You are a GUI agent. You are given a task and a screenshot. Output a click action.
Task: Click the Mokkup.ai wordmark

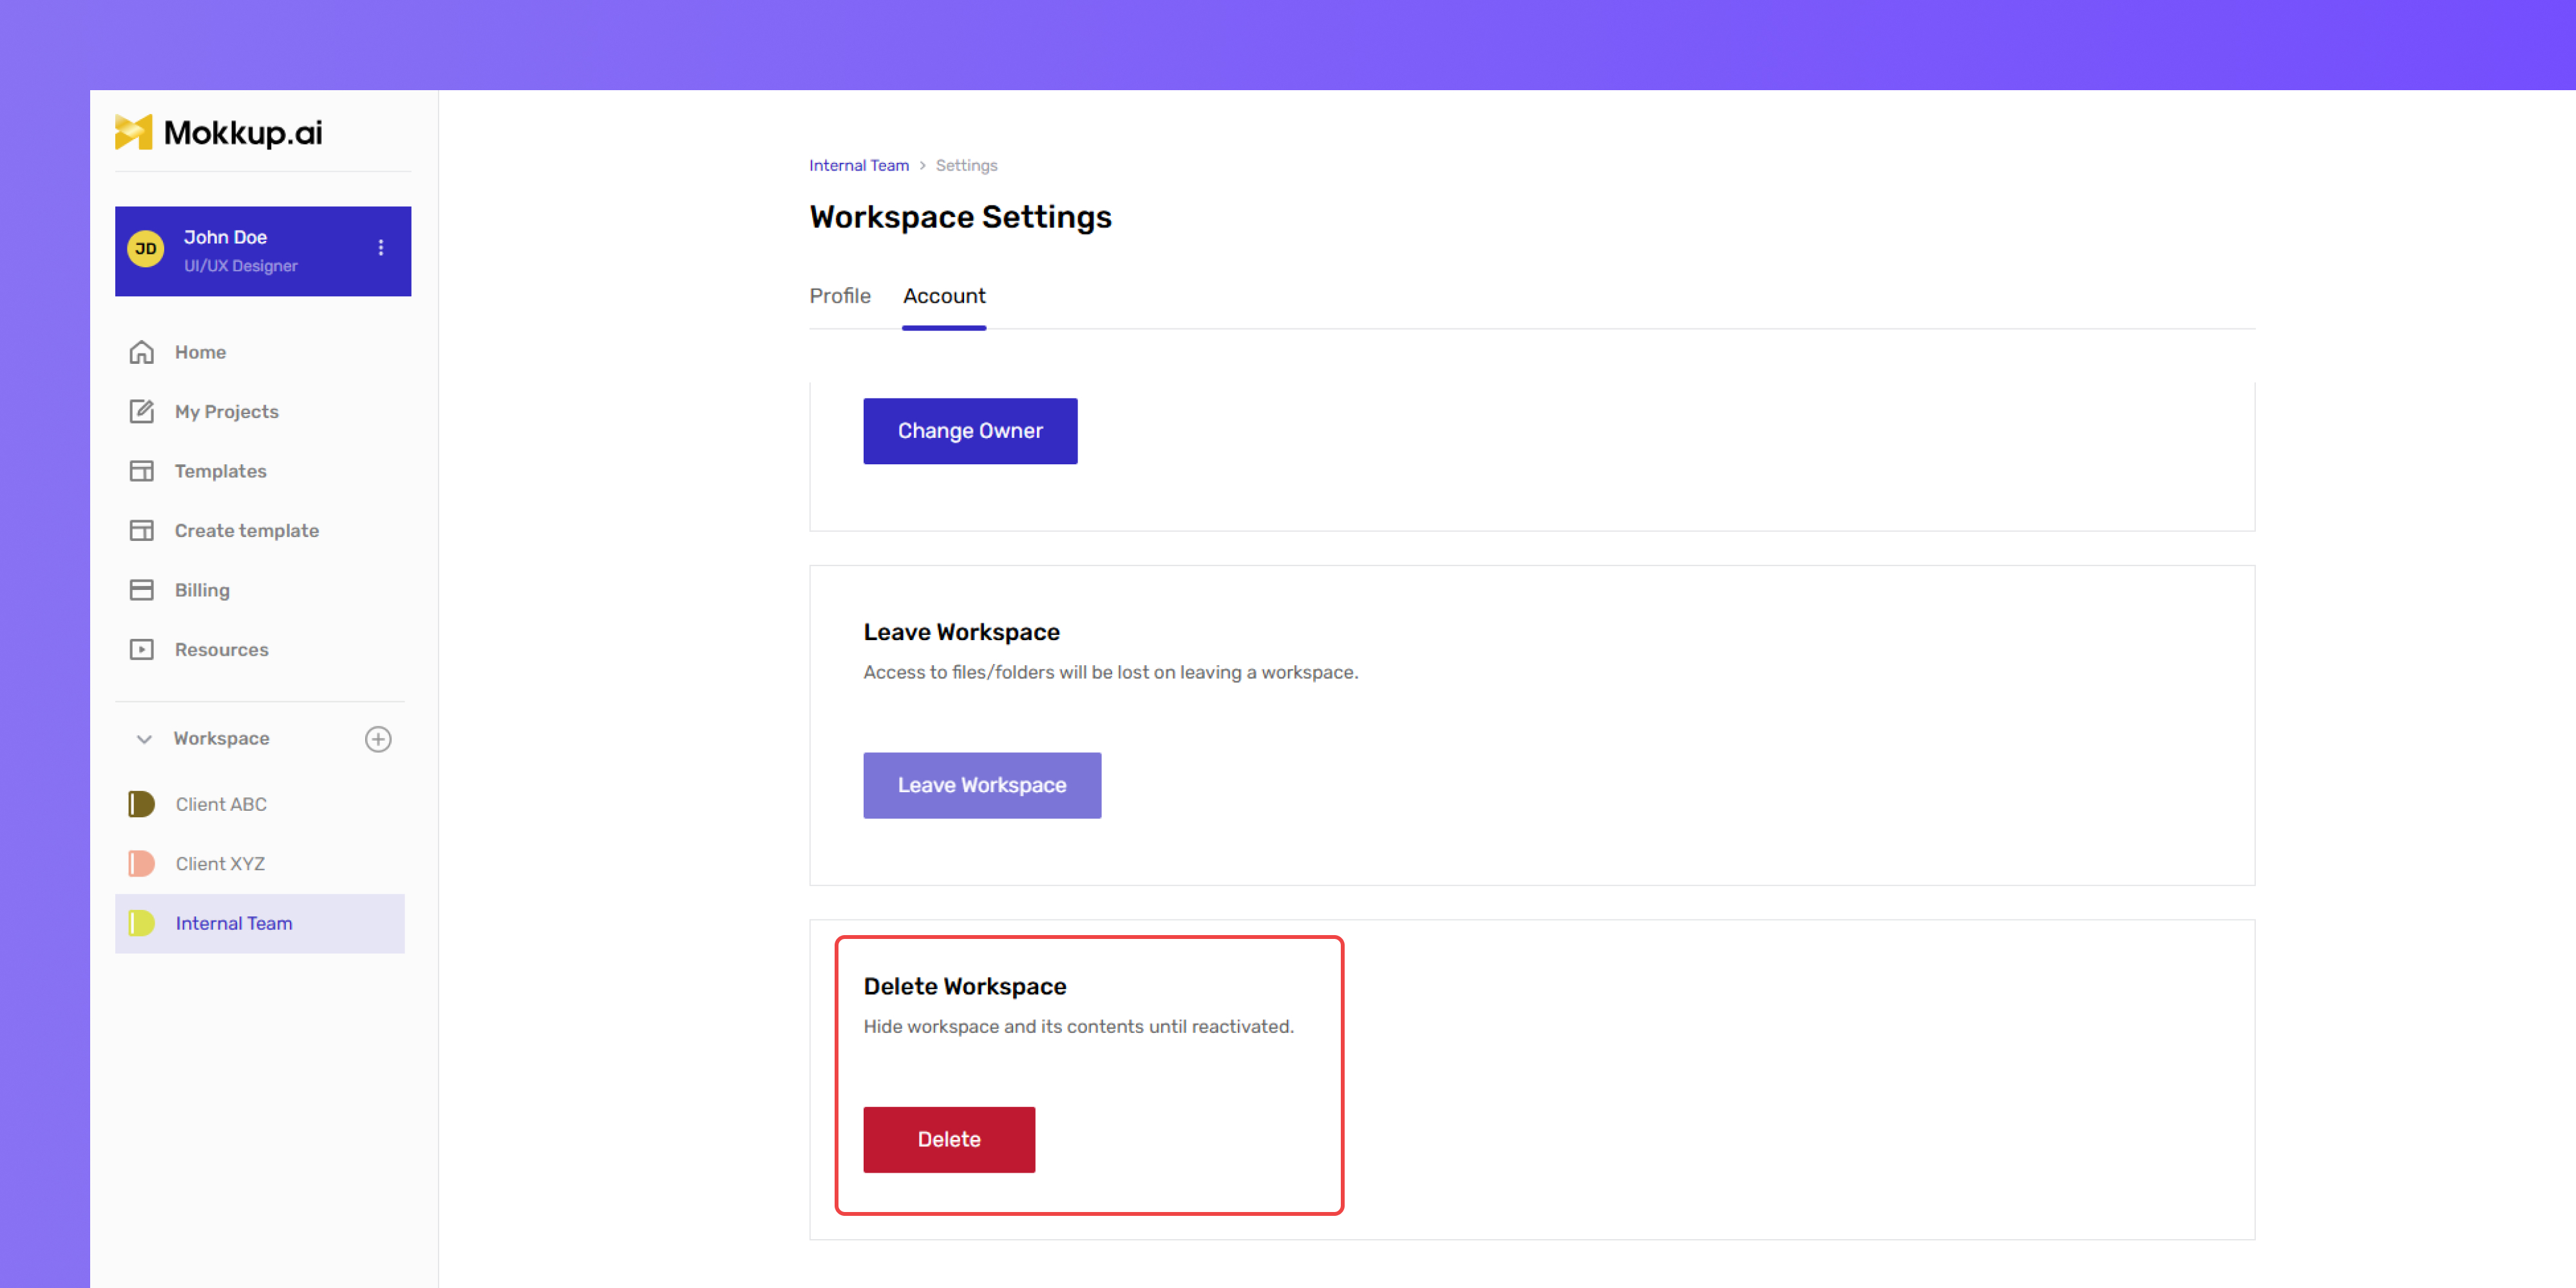click(243, 132)
